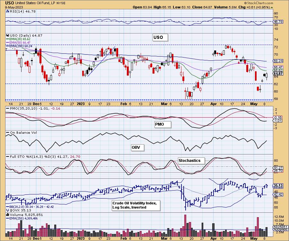
Task: Click the candlestick icon beside USO (Daily)
Action: tap(8, 35)
